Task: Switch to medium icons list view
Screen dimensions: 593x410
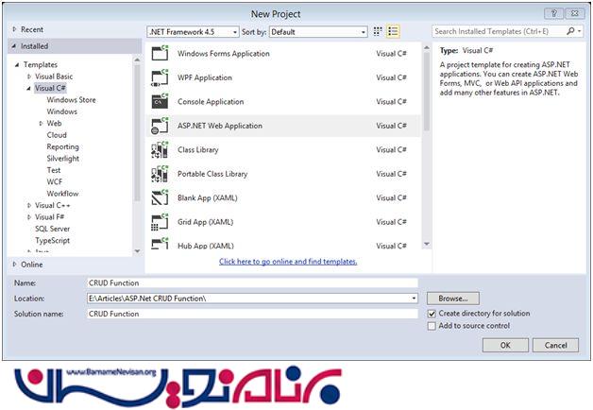Action: pyautogui.click(x=393, y=31)
